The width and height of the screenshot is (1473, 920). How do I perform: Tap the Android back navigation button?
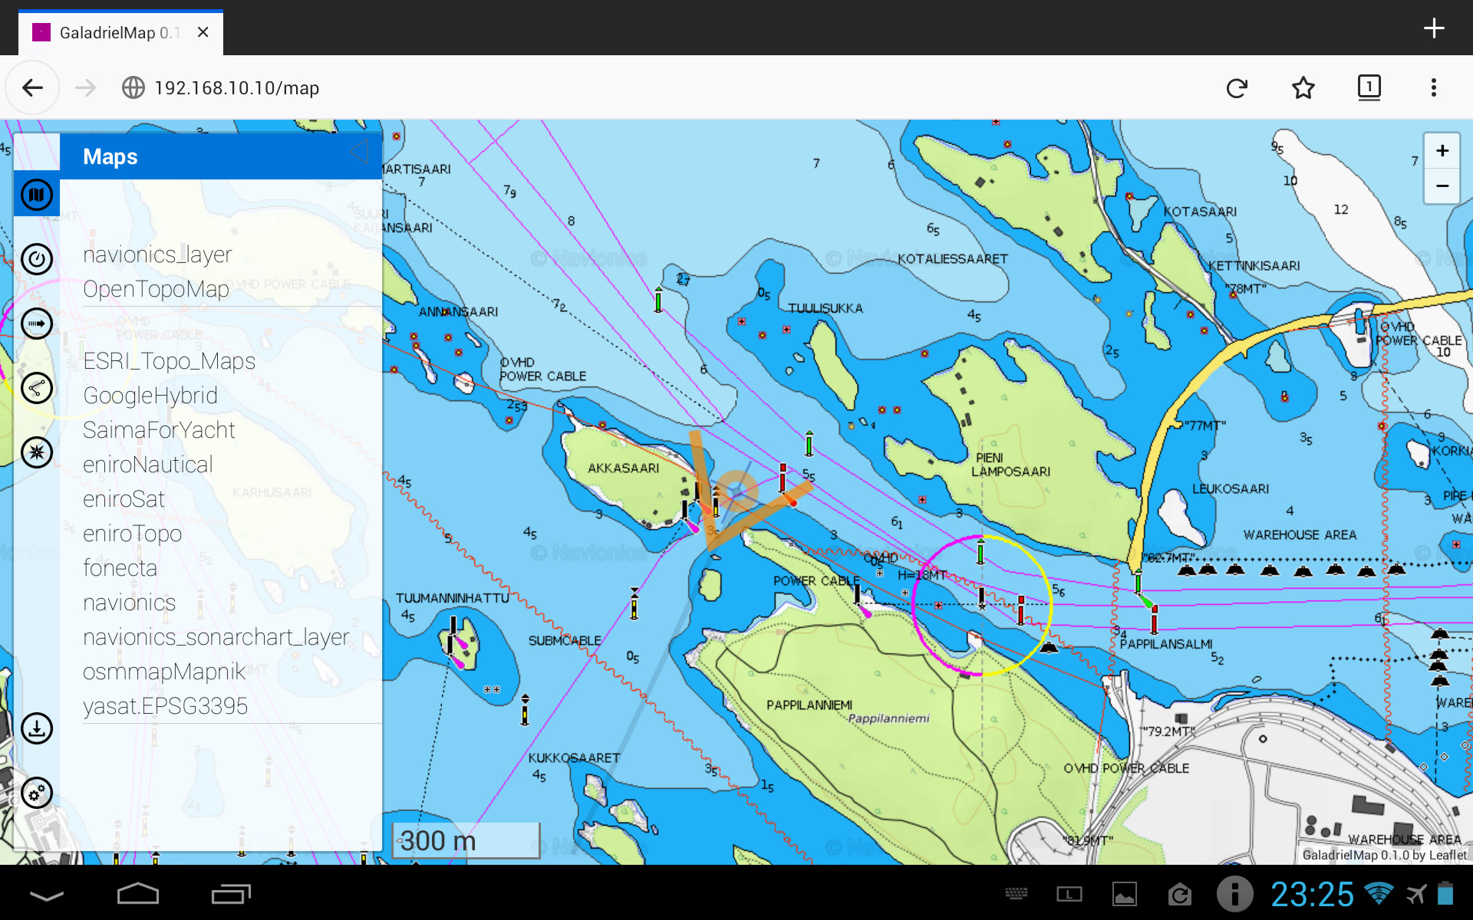tap(46, 895)
